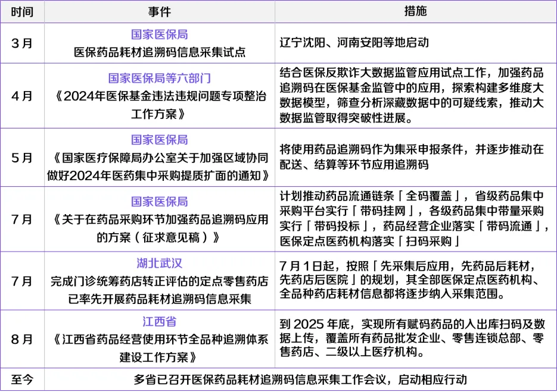
Task: Click the 时间 column header
Action: [22, 12]
